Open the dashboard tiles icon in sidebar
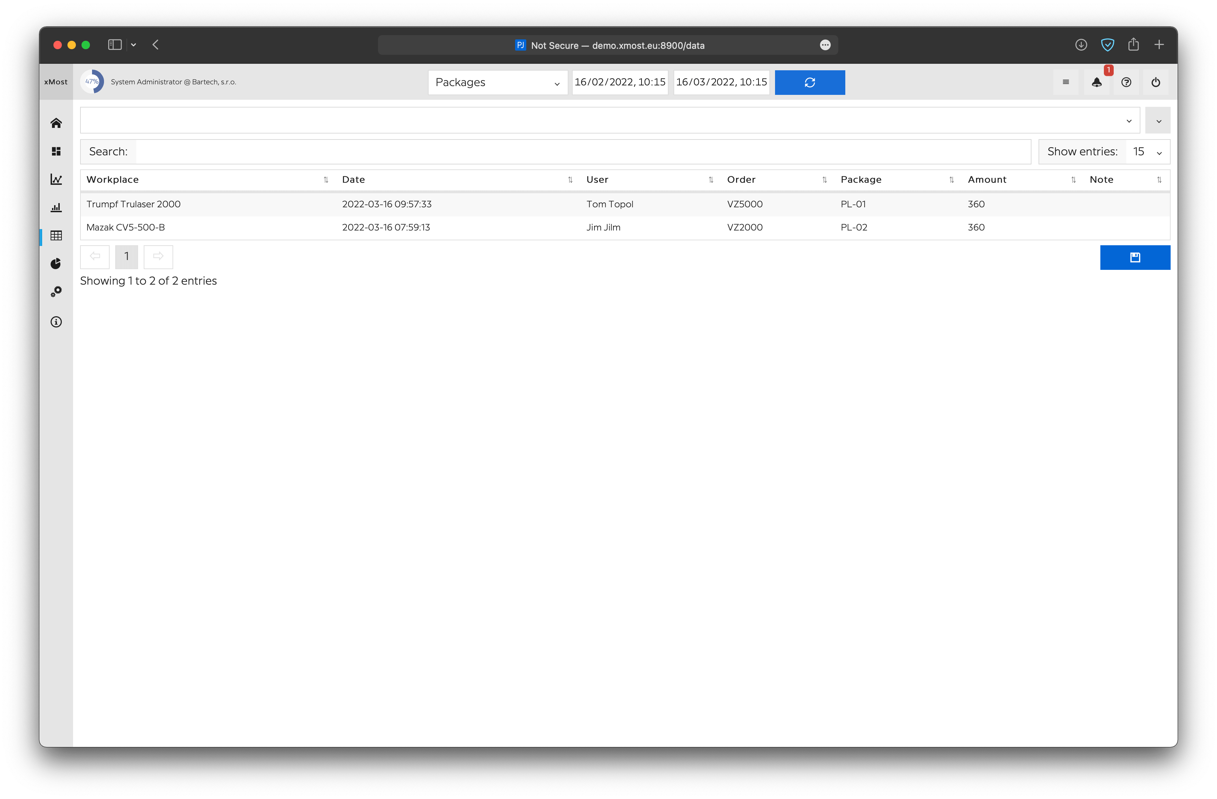The width and height of the screenshot is (1217, 799). point(56,151)
